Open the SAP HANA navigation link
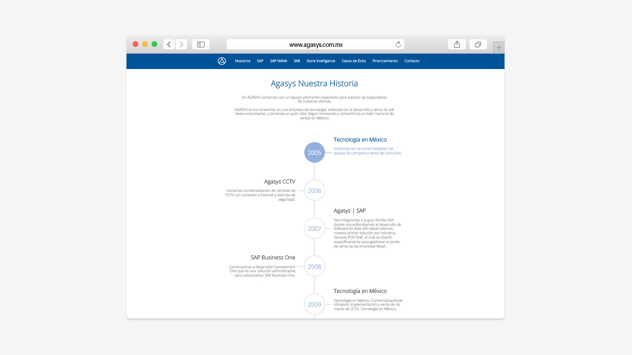 pos(278,61)
